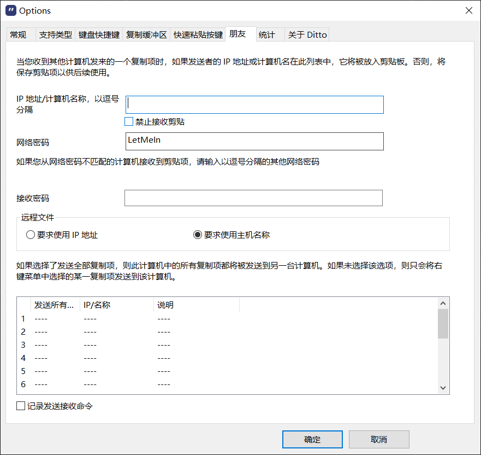481x455 pixels.
Task: Select the 要求使用 IP 地址 radio button
Action: 30,235
